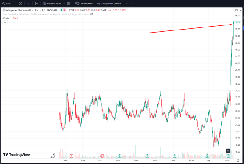
Task: Click the add symbol plus icon
Action: (x=20, y=3)
